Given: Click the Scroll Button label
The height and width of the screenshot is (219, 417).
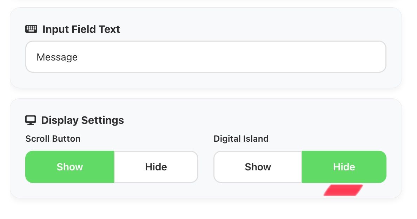Looking at the screenshot, I should pyautogui.click(x=53, y=139).
